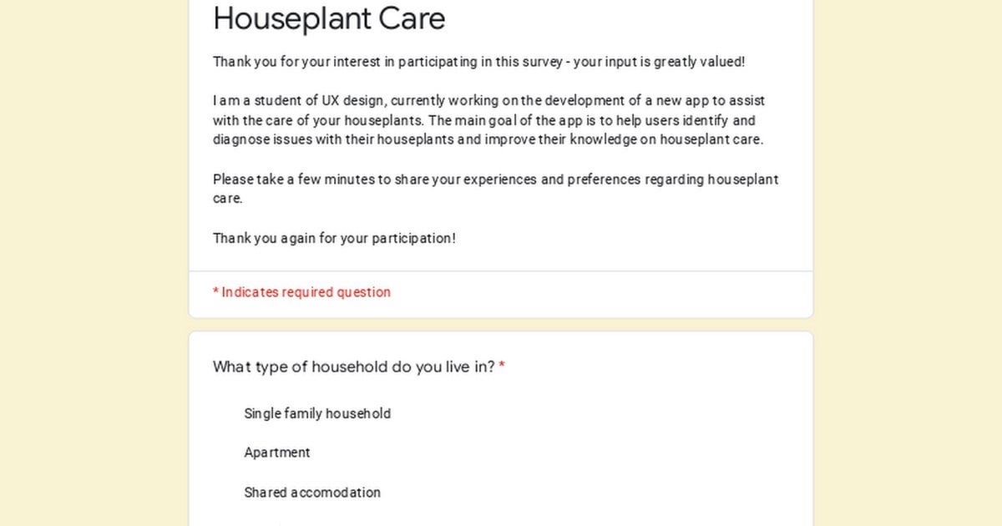This screenshot has height=526, width=1002.
Task: Choose the Apartment option
Action: point(277,453)
